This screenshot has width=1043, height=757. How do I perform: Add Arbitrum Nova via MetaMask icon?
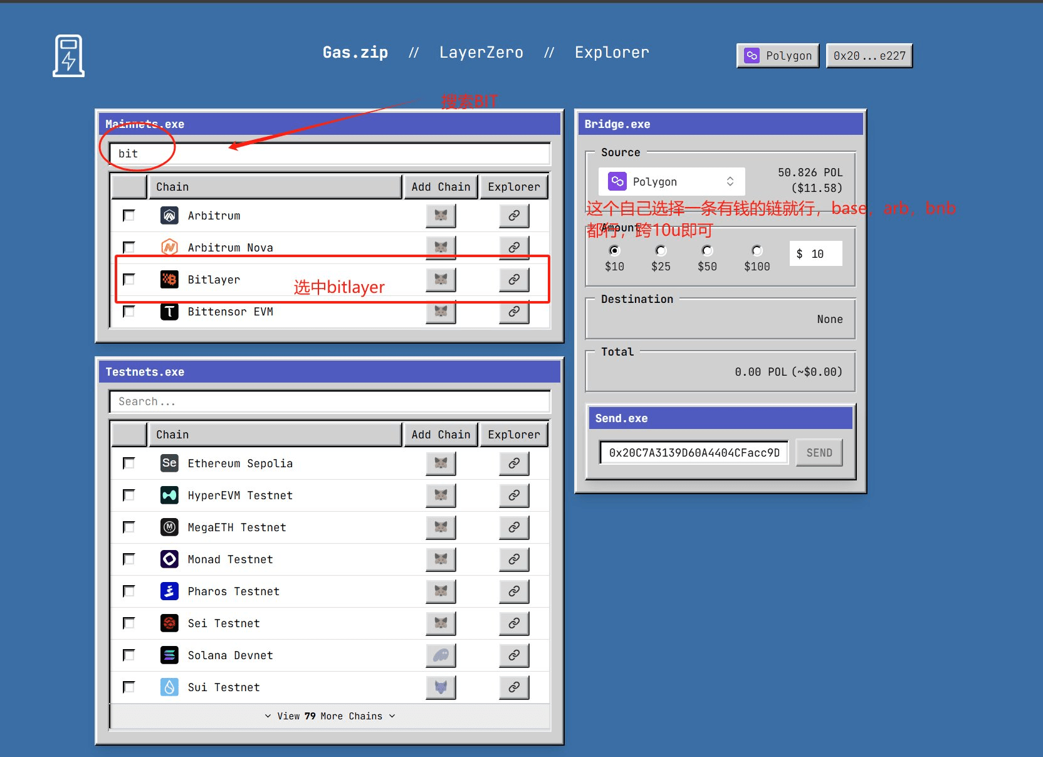pos(441,248)
